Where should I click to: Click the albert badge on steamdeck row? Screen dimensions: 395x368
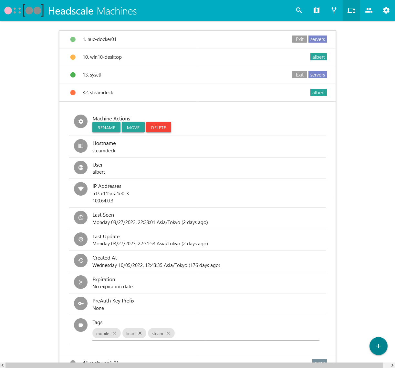point(318,93)
